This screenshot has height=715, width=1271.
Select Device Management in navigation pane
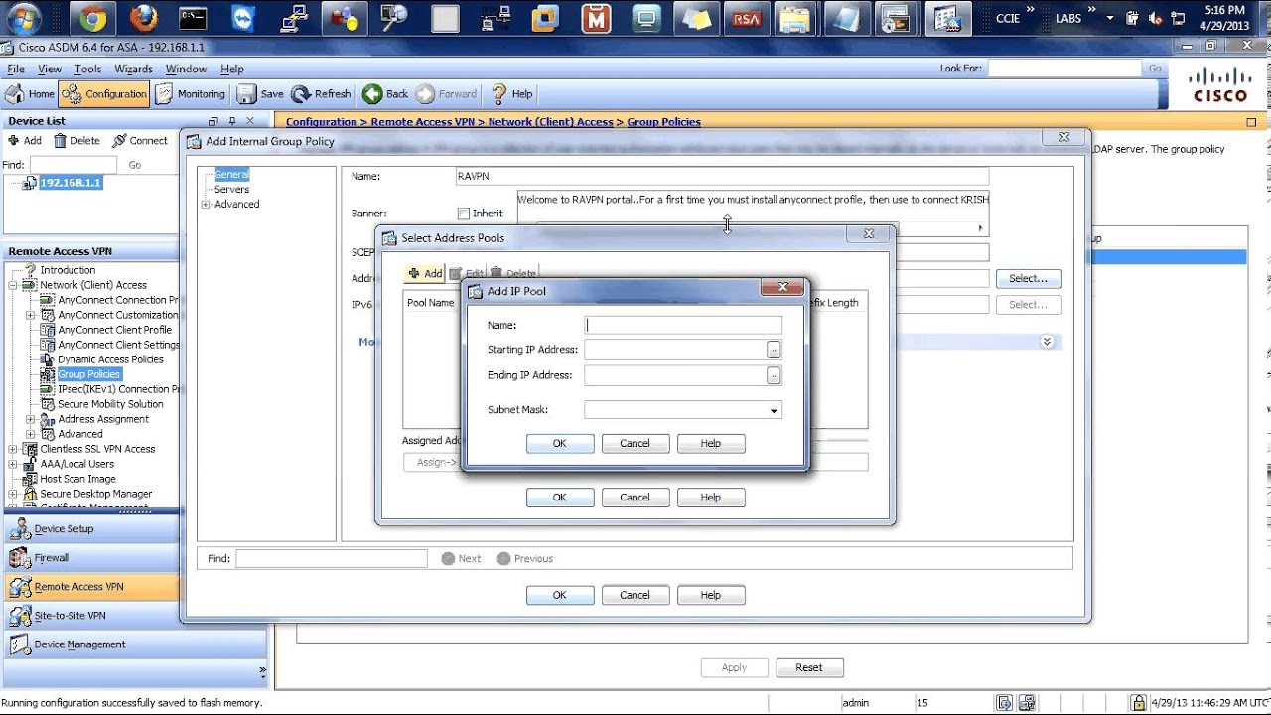click(x=79, y=644)
